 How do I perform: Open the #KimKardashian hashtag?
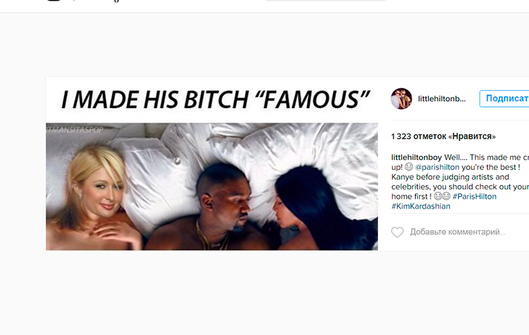(421, 206)
